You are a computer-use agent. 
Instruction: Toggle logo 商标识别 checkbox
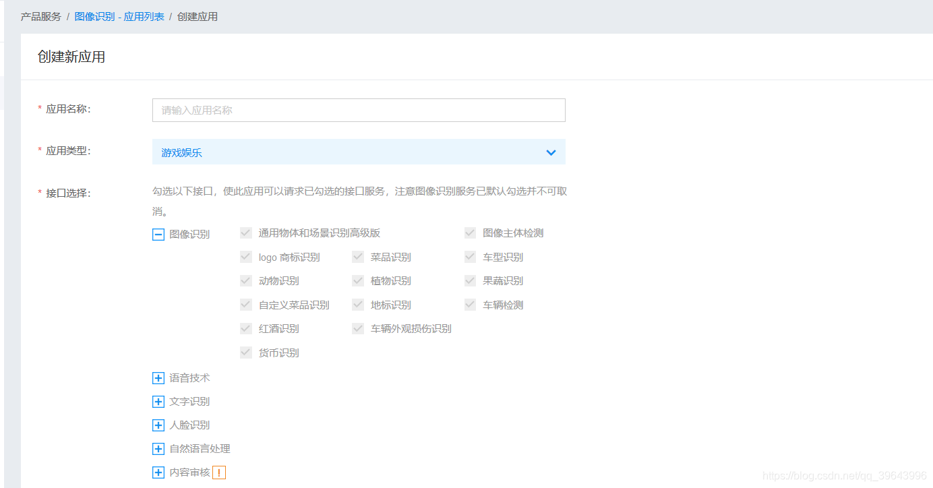[246, 257]
